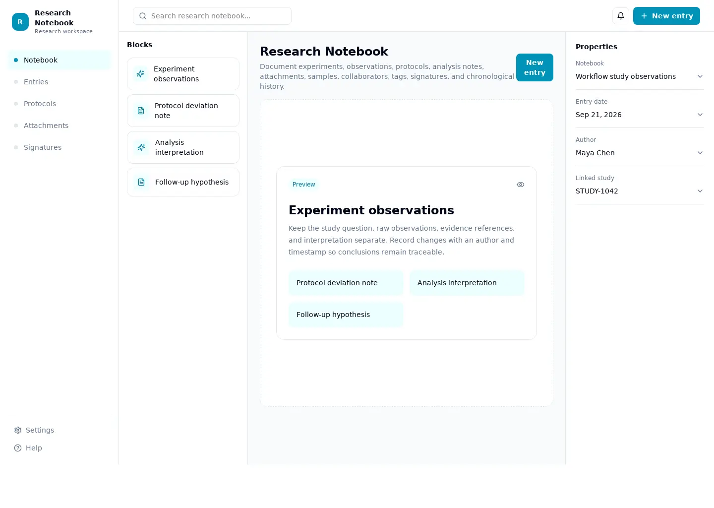Click the Research workspace subtitle
This screenshot has width=714, height=508.
[63, 31]
